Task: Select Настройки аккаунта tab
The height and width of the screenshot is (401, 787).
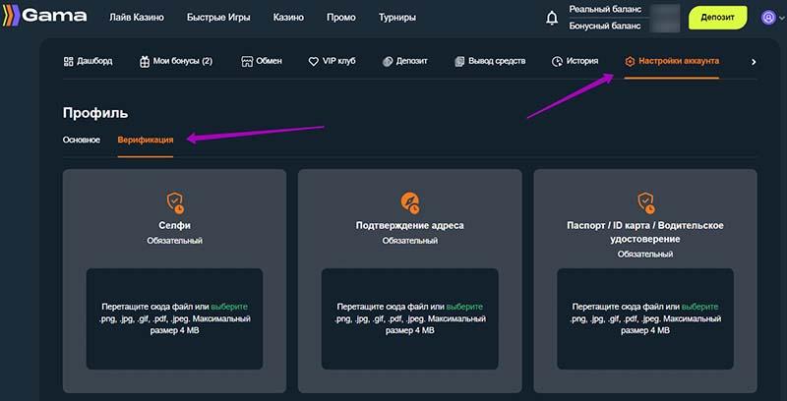Action: [x=672, y=61]
